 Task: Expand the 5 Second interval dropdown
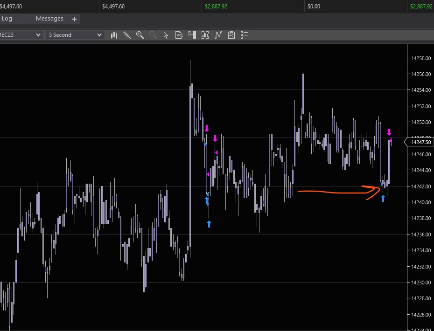[x=75, y=35]
